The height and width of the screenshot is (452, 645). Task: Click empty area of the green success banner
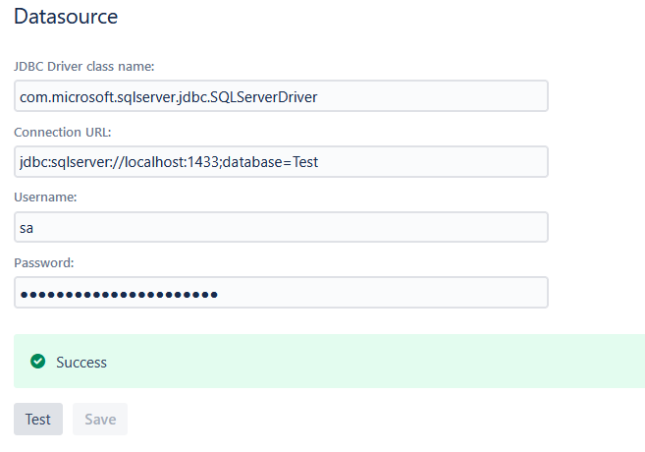click(x=393, y=362)
